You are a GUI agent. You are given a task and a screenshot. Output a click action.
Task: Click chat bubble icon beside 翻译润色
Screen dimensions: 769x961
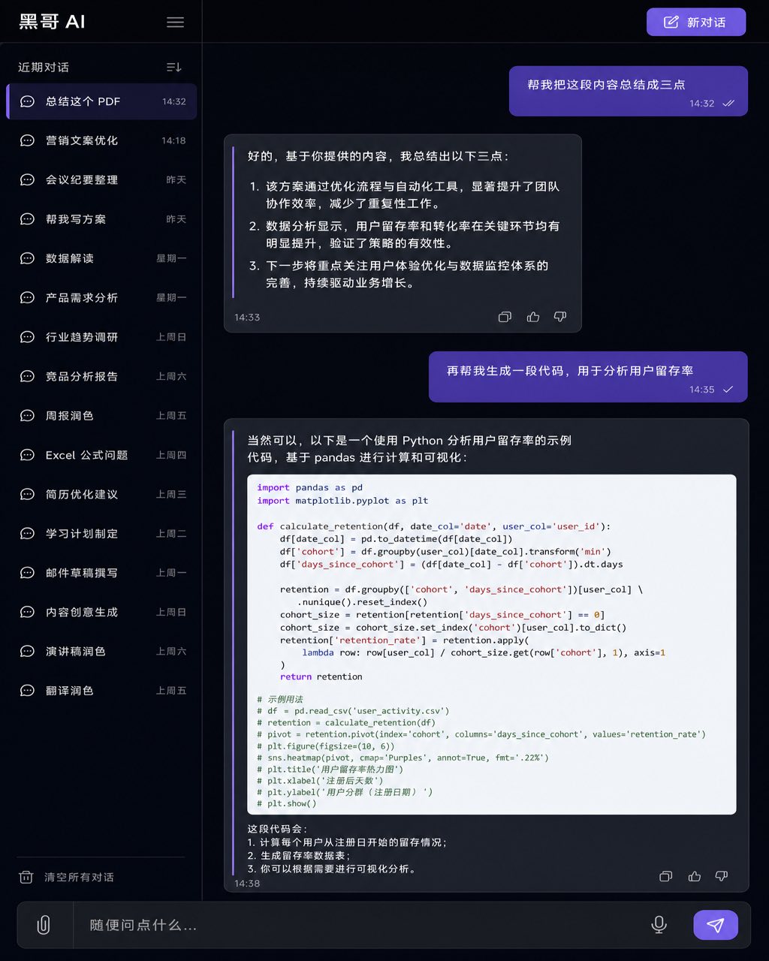pos(27,691)
